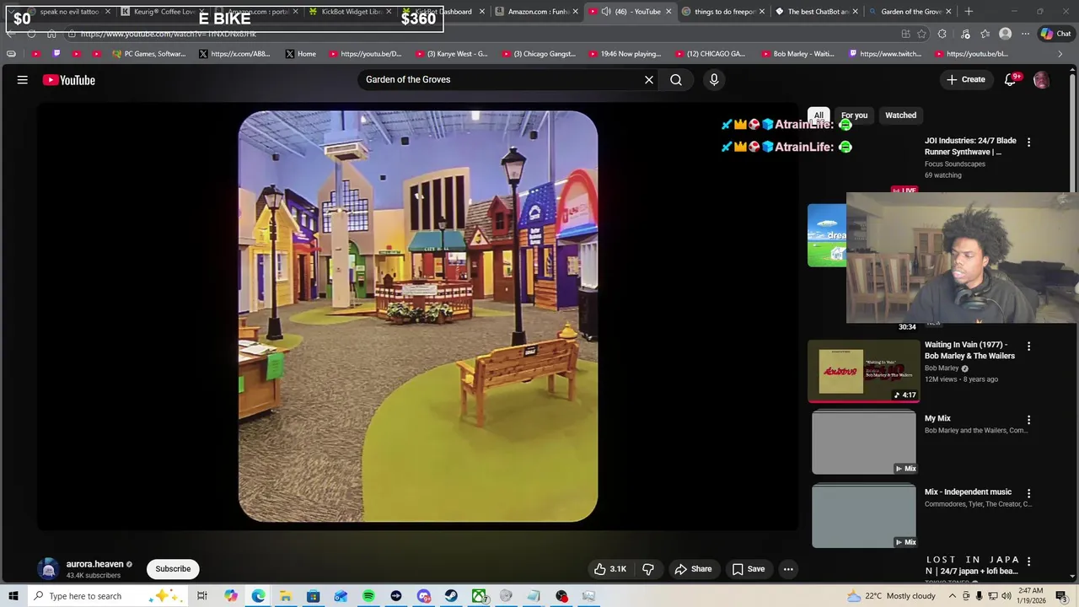Open '19:46 Now playing...' bookmark

(x=625, y=54)
